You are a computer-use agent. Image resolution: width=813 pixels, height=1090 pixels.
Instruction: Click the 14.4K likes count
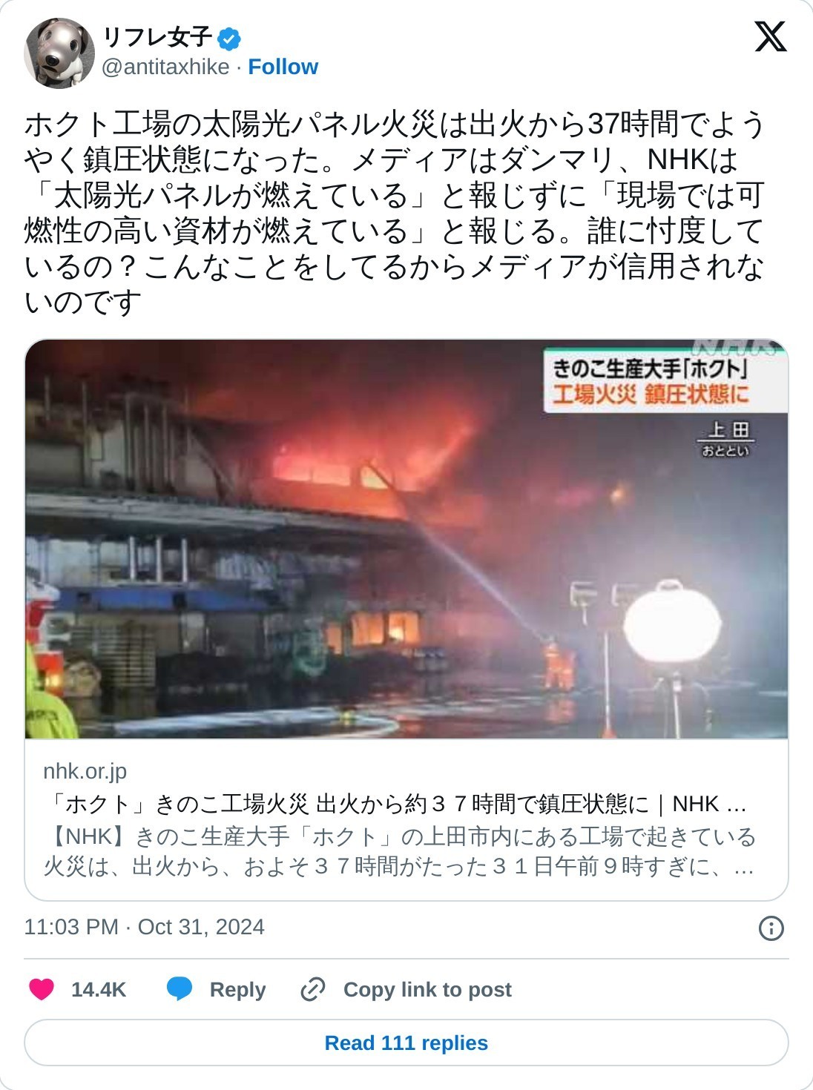99,990
